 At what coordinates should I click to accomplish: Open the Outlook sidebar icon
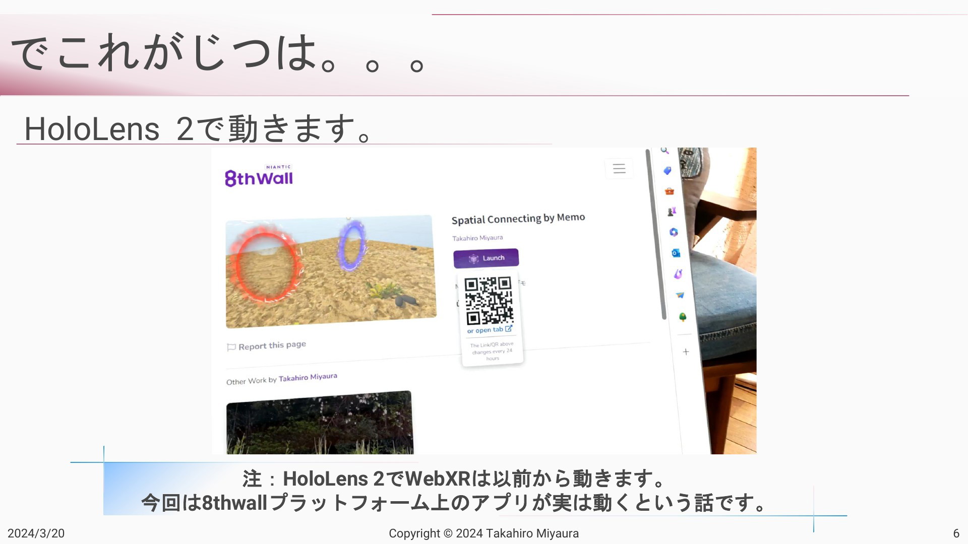point(676,253)
